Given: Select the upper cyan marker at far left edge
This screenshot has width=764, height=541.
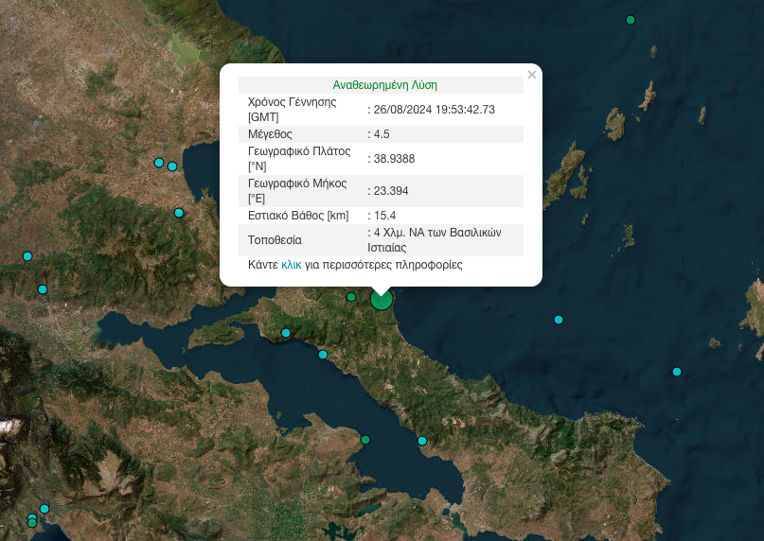Looking at the screenshot, I should pyautogui.click(x=27, y=256).
